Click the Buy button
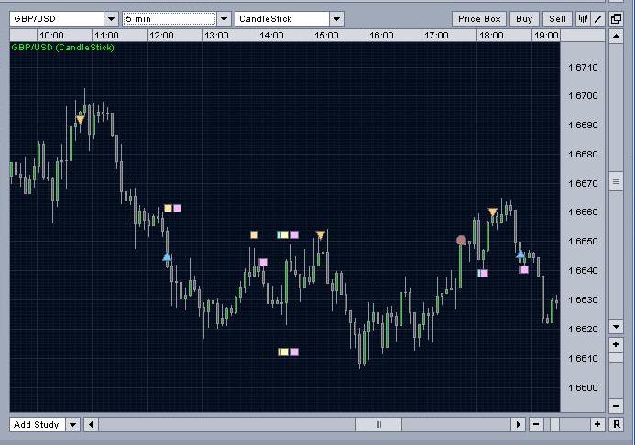635x445 pixels. pyautogui.click(x=524, y=19)
